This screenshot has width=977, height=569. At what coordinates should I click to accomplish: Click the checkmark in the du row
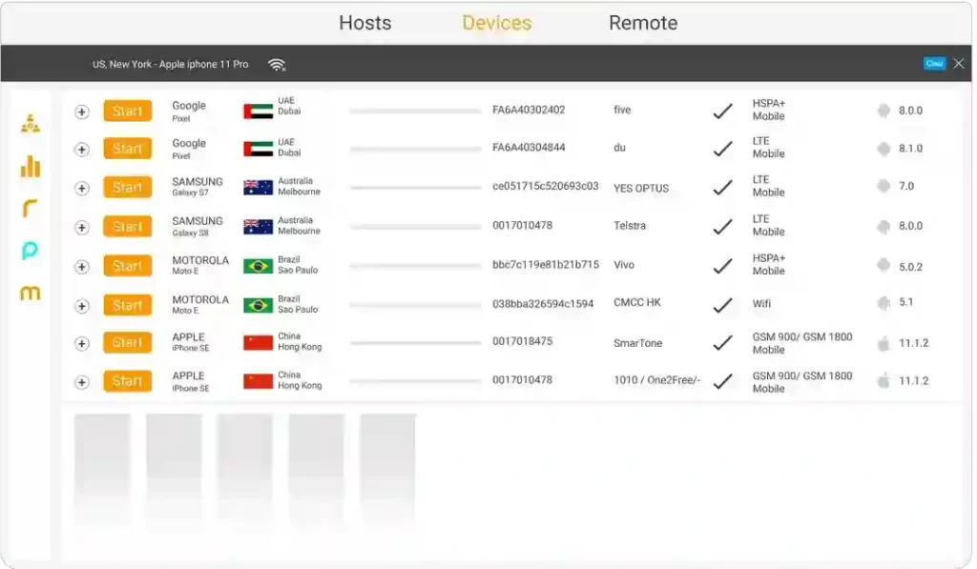tap(723, 149)
